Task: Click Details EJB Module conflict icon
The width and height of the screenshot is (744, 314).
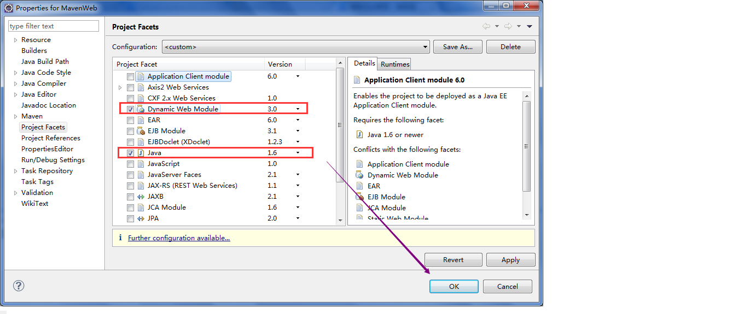Action: (x=359, y=197)
